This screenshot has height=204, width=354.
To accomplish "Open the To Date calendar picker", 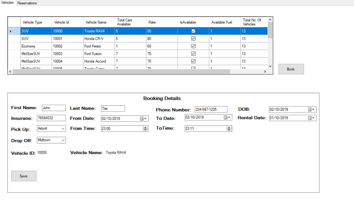I will coord(227,117).
